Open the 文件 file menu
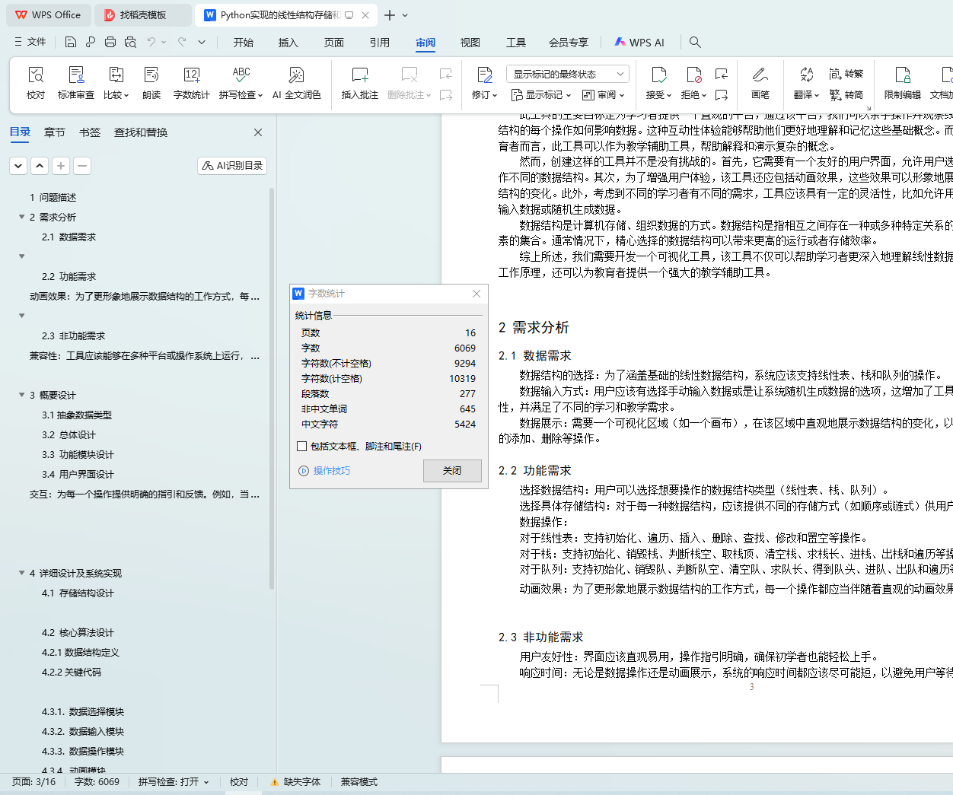 tap(30, 42)
